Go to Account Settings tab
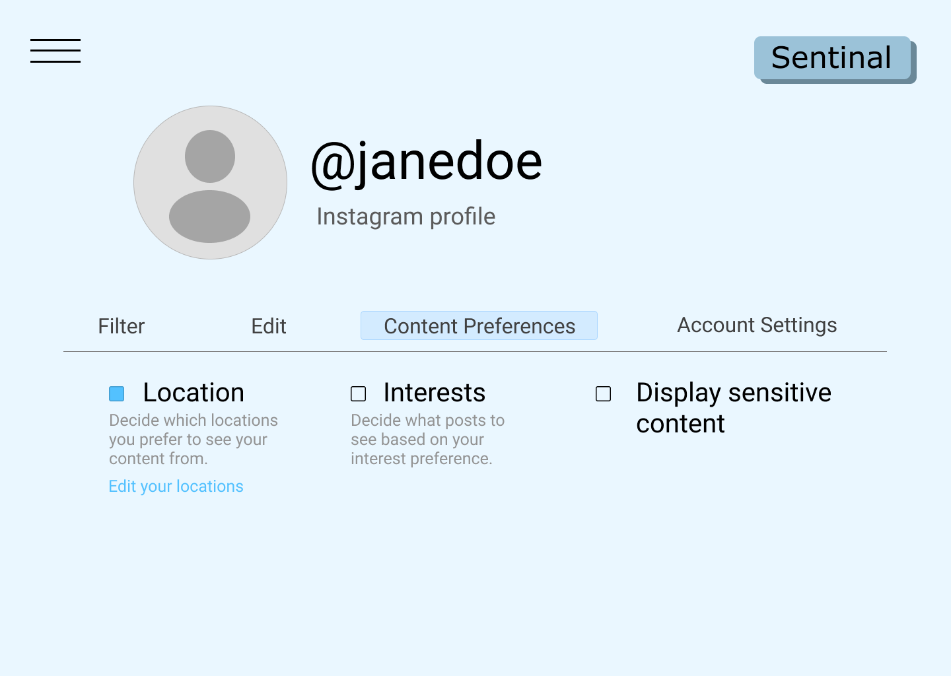The width and height of the screenshot is (951, 676). [x=757, y=325]
